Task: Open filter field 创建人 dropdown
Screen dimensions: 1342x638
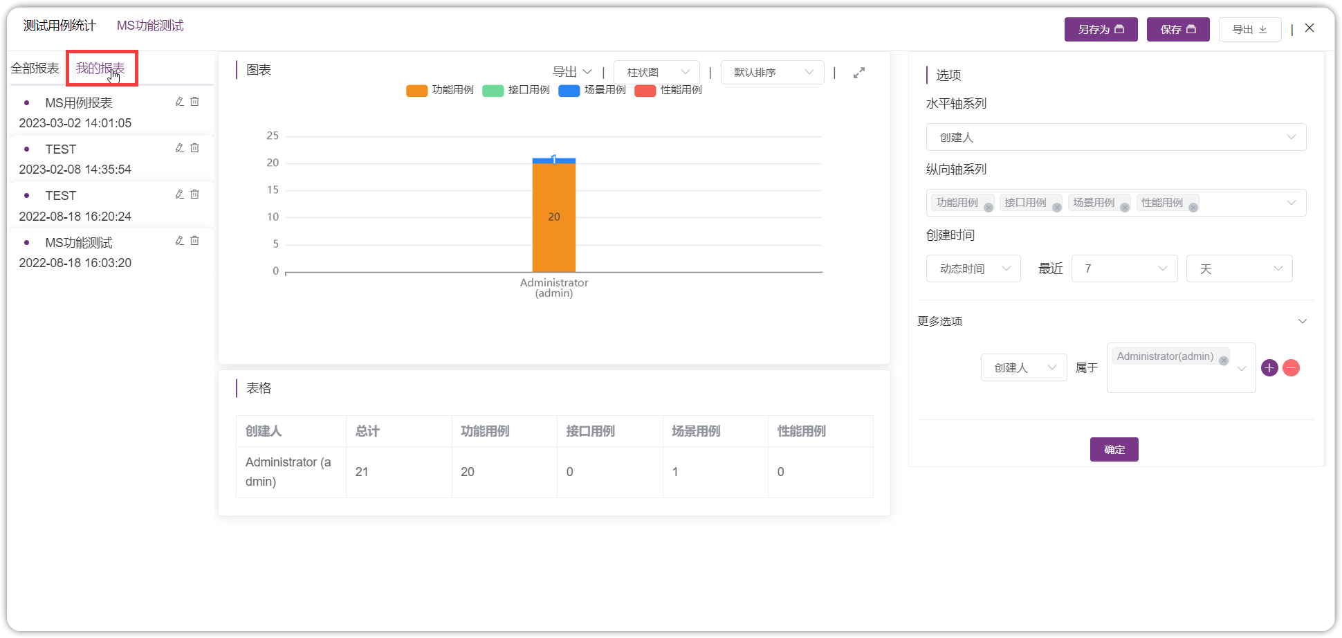Action: [1024, 367]
